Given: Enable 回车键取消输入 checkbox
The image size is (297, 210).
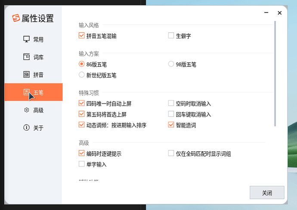Looking at the screenshot, I should pos(171,114).
